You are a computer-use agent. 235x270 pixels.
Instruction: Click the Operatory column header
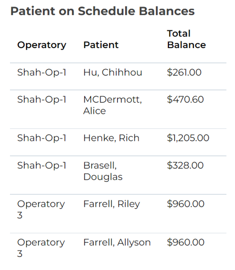tap(41, 45)
